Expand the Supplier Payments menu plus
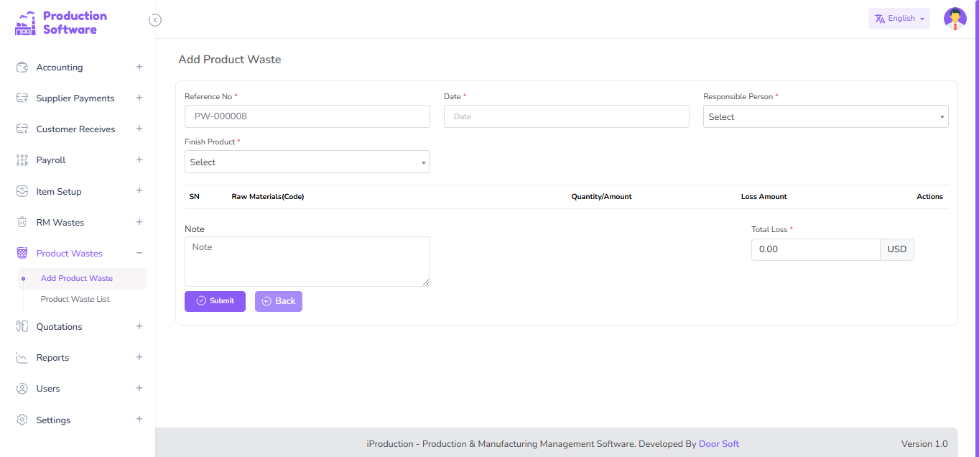Viewport: 979px width, 457px height. pyautogui.click(x=139, y=98)
